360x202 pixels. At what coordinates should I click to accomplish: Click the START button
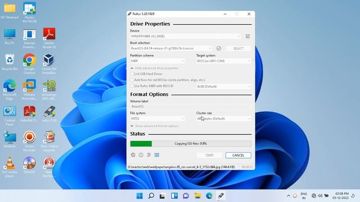(209, 155)
